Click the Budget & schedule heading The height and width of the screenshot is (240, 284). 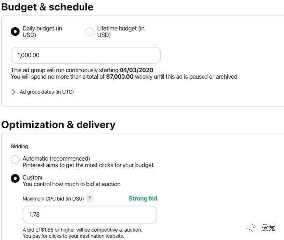pyautogui.click(x=47, y=7)
